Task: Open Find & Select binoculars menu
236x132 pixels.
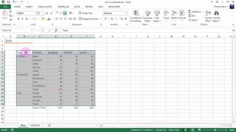Action: click(216, 16)
